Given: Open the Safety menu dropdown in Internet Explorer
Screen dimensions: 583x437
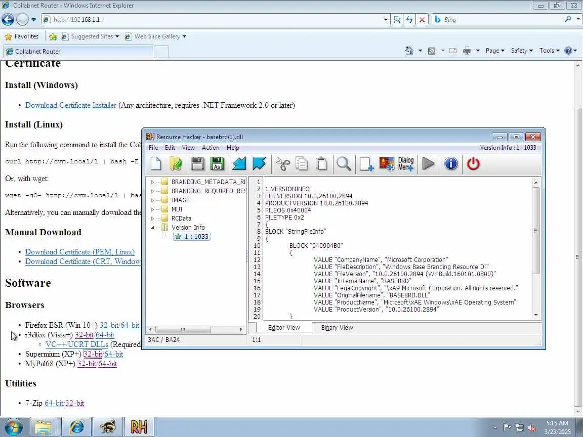Looking at the screenshot, I should point(522,51).
